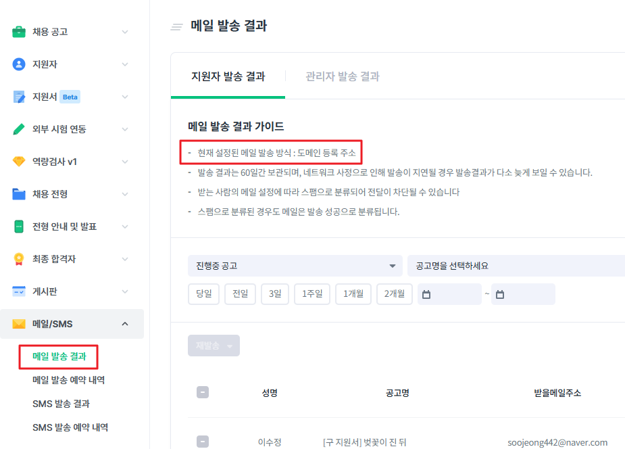Collapse the 메일/SMS menu chevron
625x449 pixels.
[125, 324]
